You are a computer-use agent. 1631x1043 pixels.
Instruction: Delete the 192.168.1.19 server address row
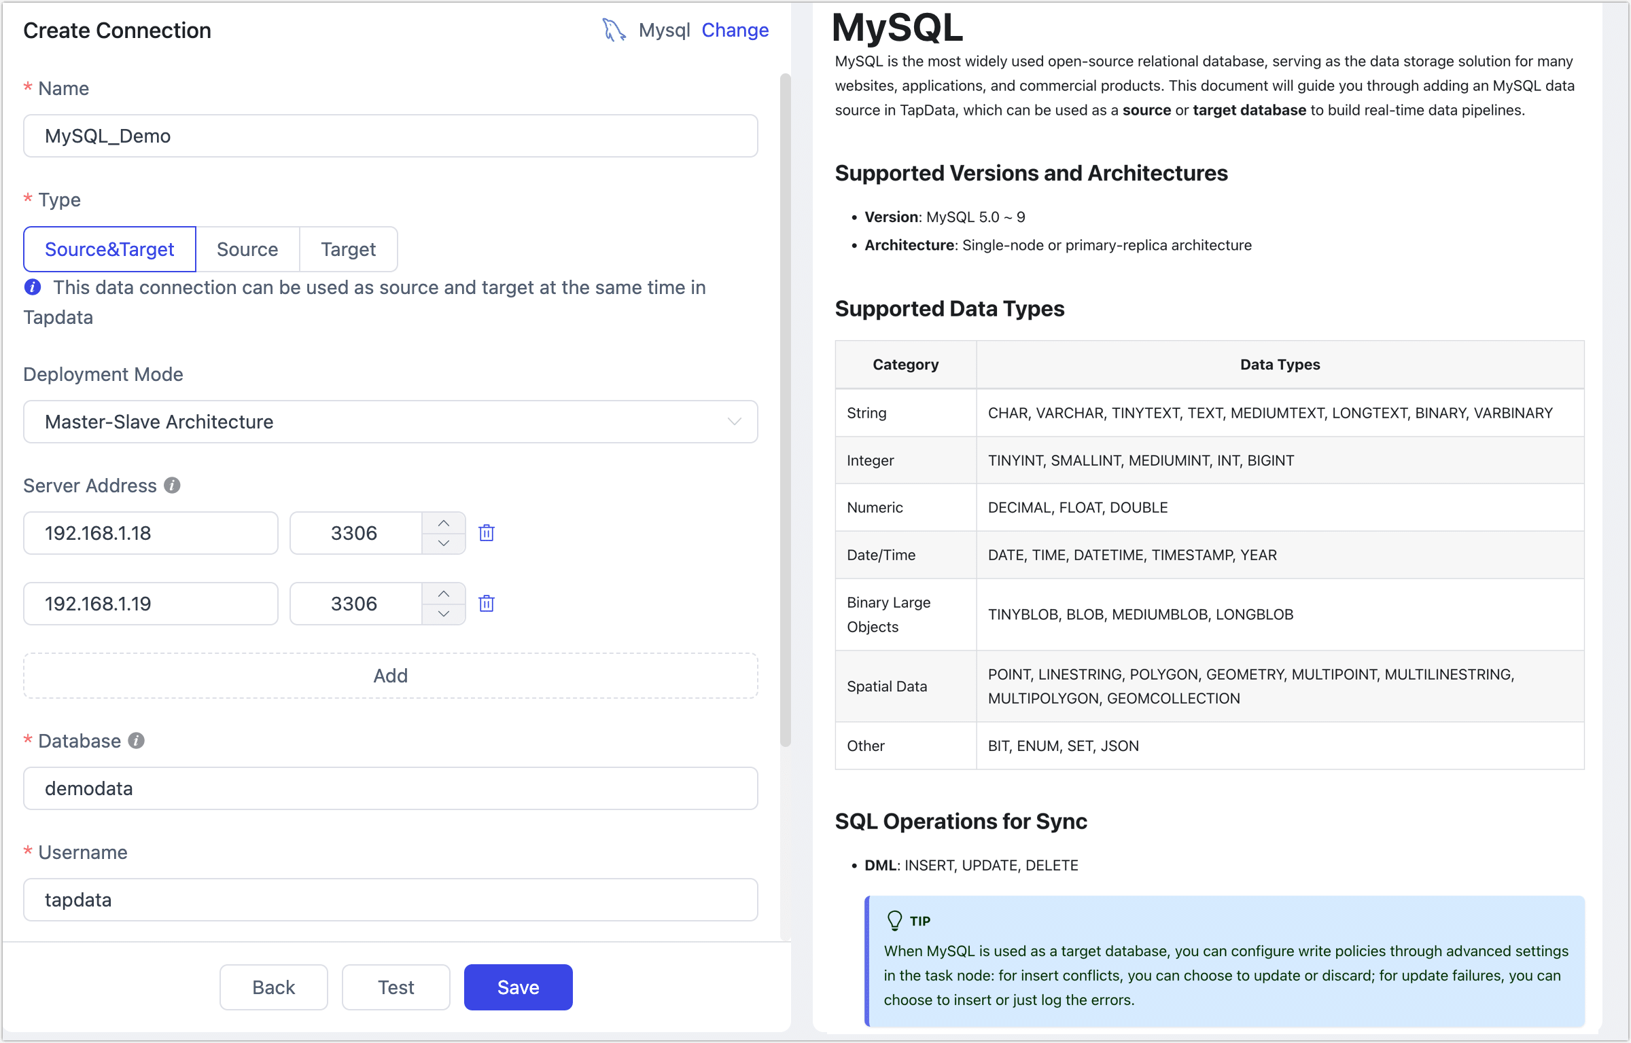pyautogui.click(x=487, y=604)
